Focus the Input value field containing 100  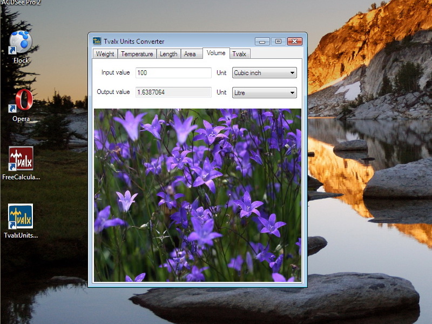[173, 73]
